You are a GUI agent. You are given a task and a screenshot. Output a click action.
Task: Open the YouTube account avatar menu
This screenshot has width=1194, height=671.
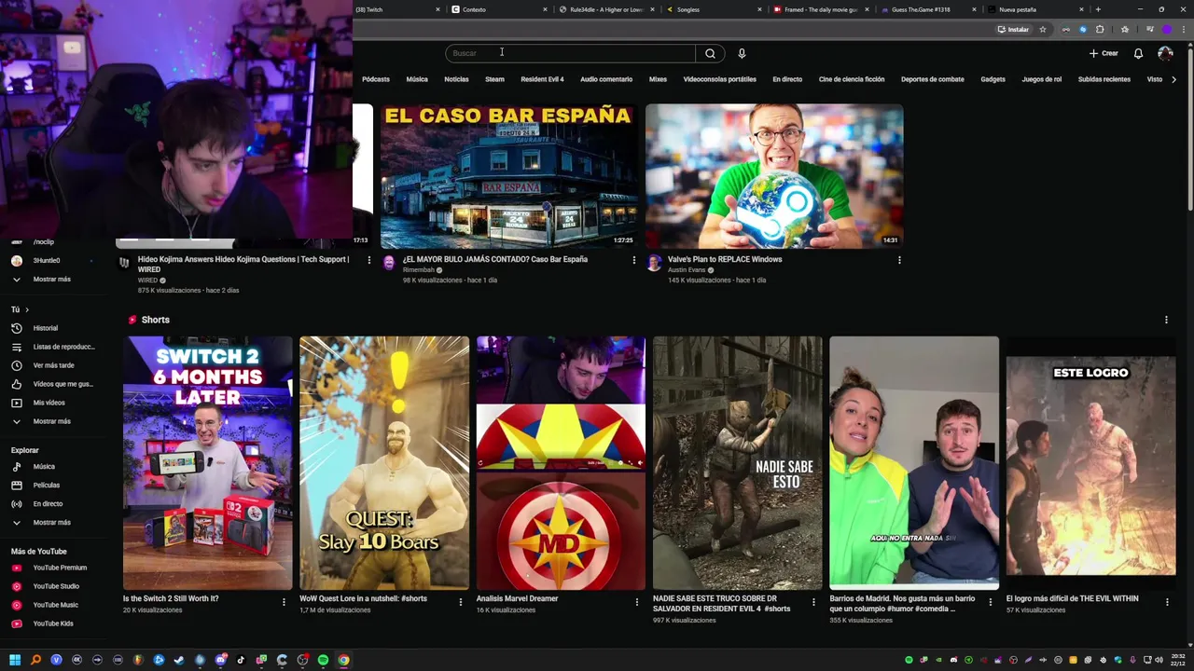(1165, 53)
